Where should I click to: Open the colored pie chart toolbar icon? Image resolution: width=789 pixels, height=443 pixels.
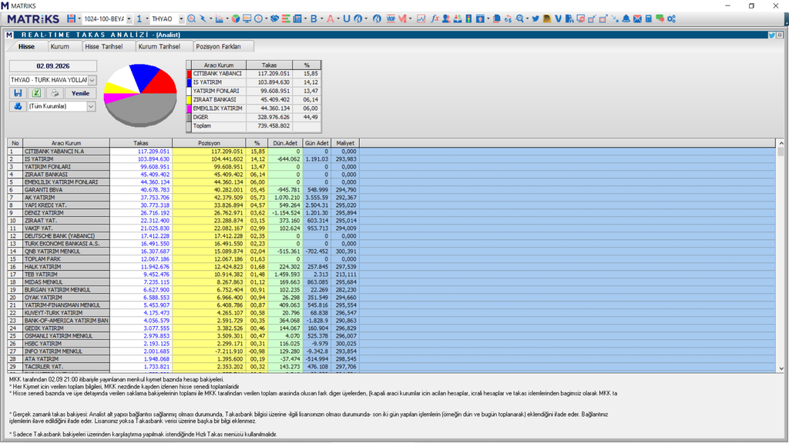coord(235,18)
